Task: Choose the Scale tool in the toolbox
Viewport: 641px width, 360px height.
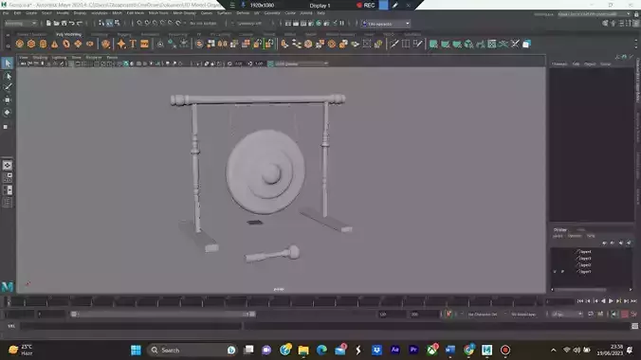Action: 6,127
